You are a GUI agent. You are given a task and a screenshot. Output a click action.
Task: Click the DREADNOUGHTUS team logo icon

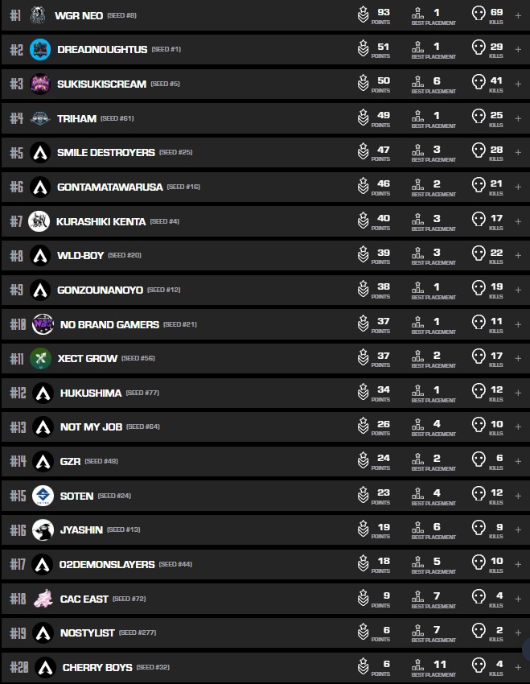tap(40, 50)
